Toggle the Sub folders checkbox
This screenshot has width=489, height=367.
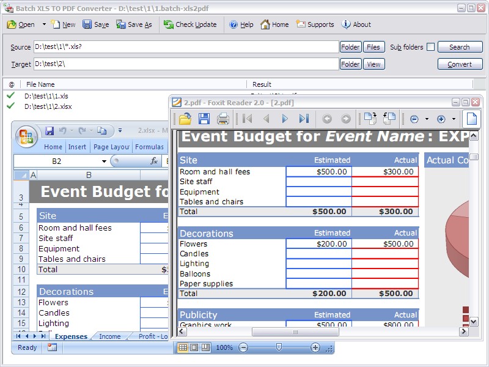coord(430,47)
